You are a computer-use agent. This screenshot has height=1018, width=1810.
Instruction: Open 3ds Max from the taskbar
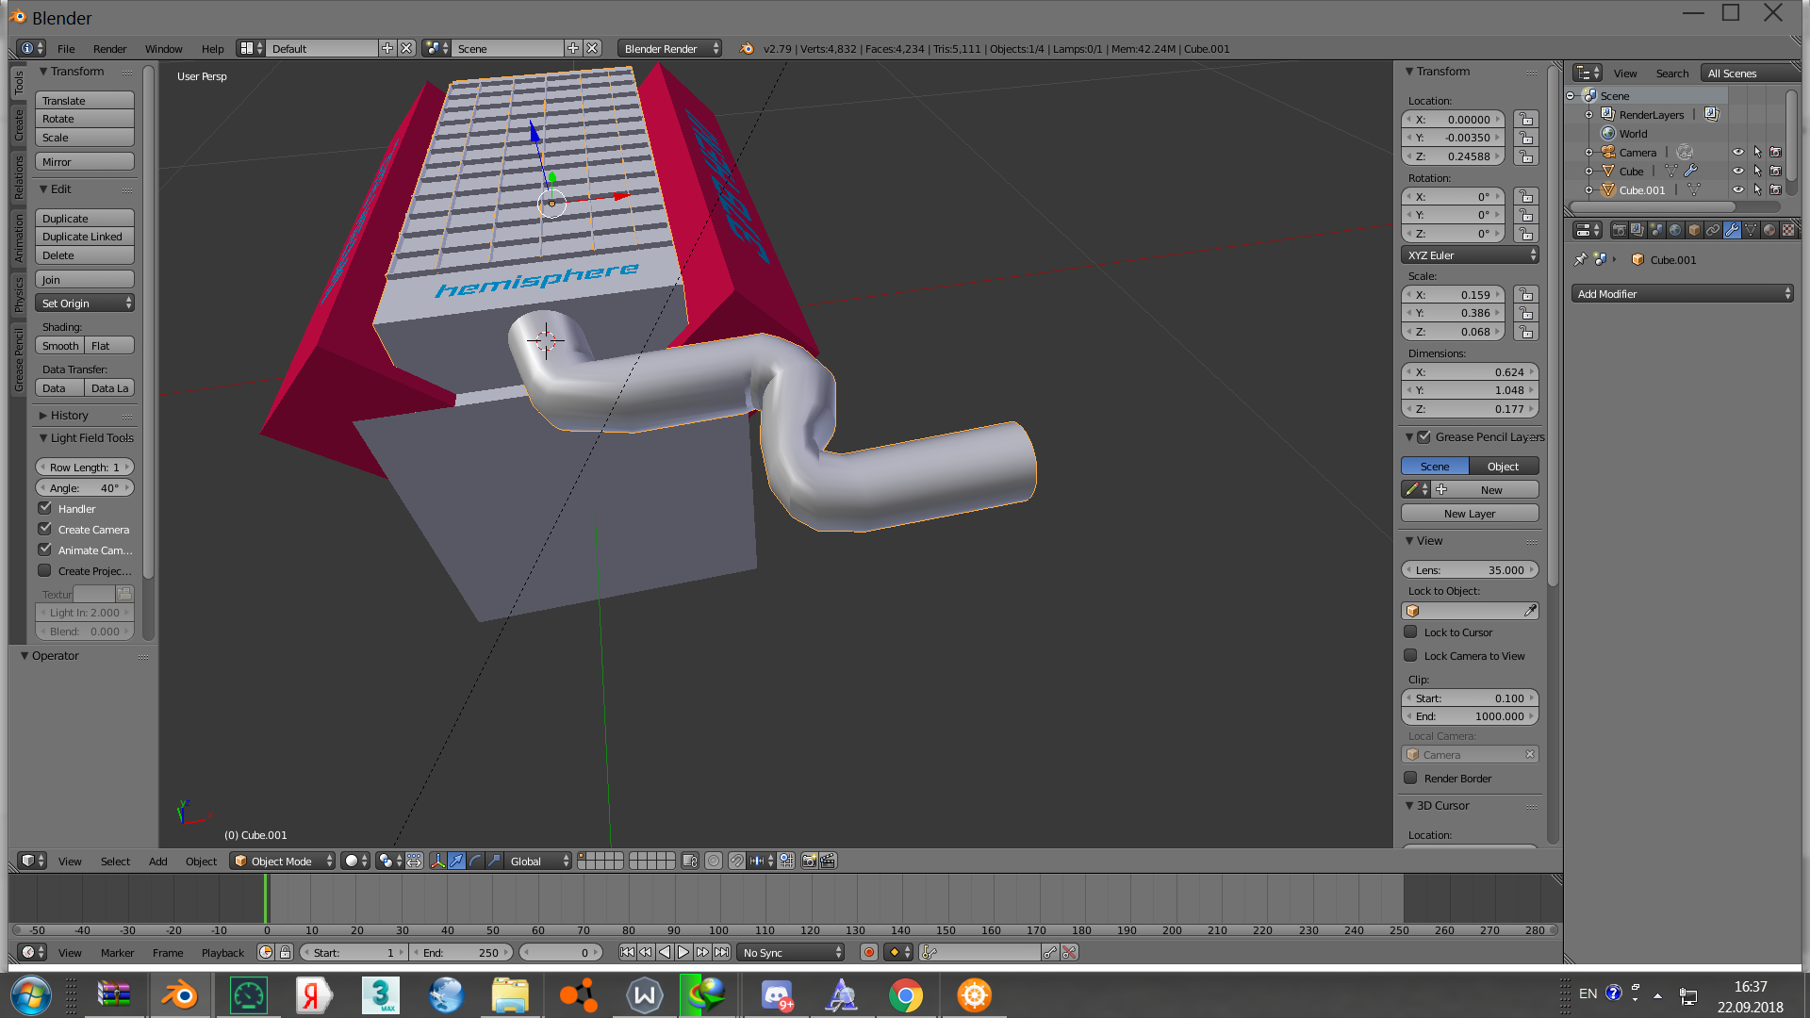pos(381,994)
